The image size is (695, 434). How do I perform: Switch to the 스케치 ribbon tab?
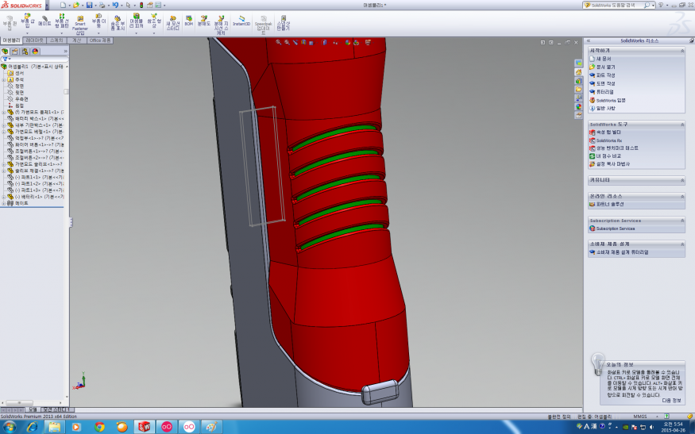tap(56, 40)
